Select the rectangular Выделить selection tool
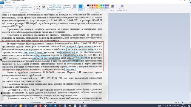This screenshot has width=191, height=107. coord(17,6)
